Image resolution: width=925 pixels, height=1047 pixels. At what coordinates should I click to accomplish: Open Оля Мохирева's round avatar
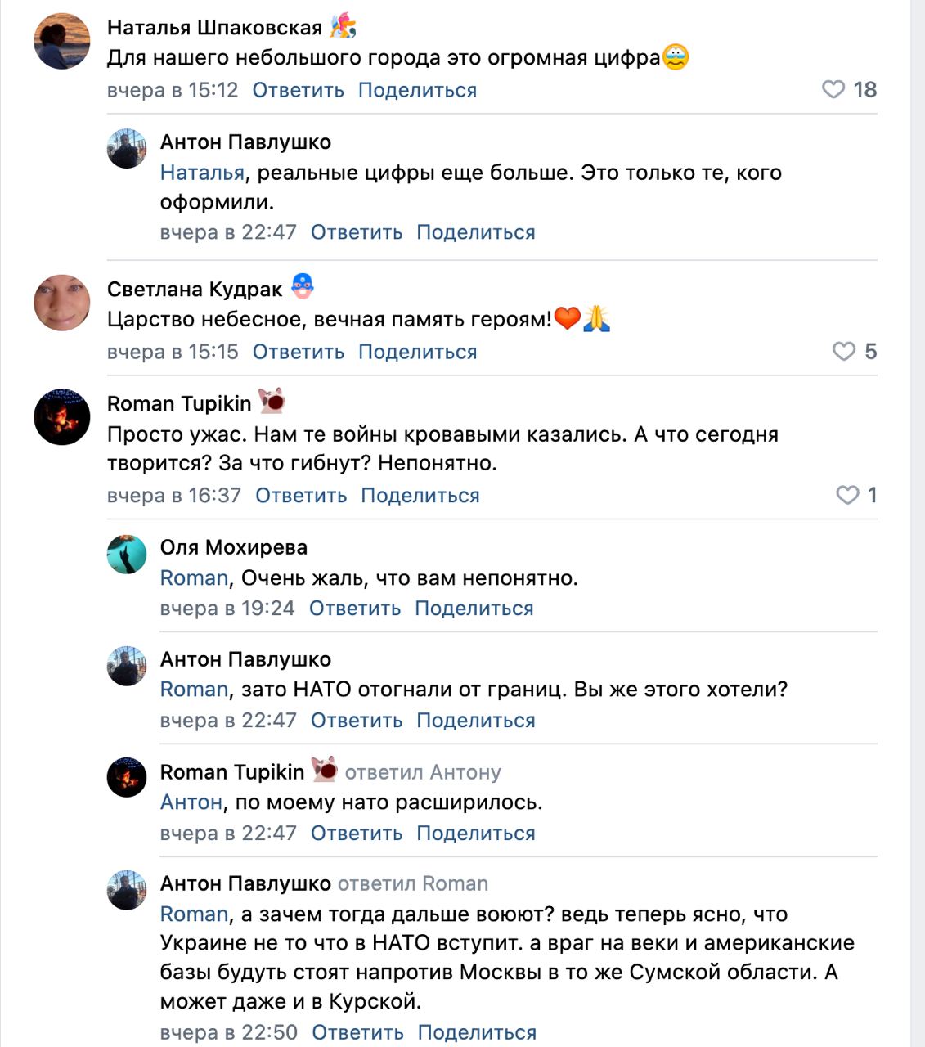point(127,555)
